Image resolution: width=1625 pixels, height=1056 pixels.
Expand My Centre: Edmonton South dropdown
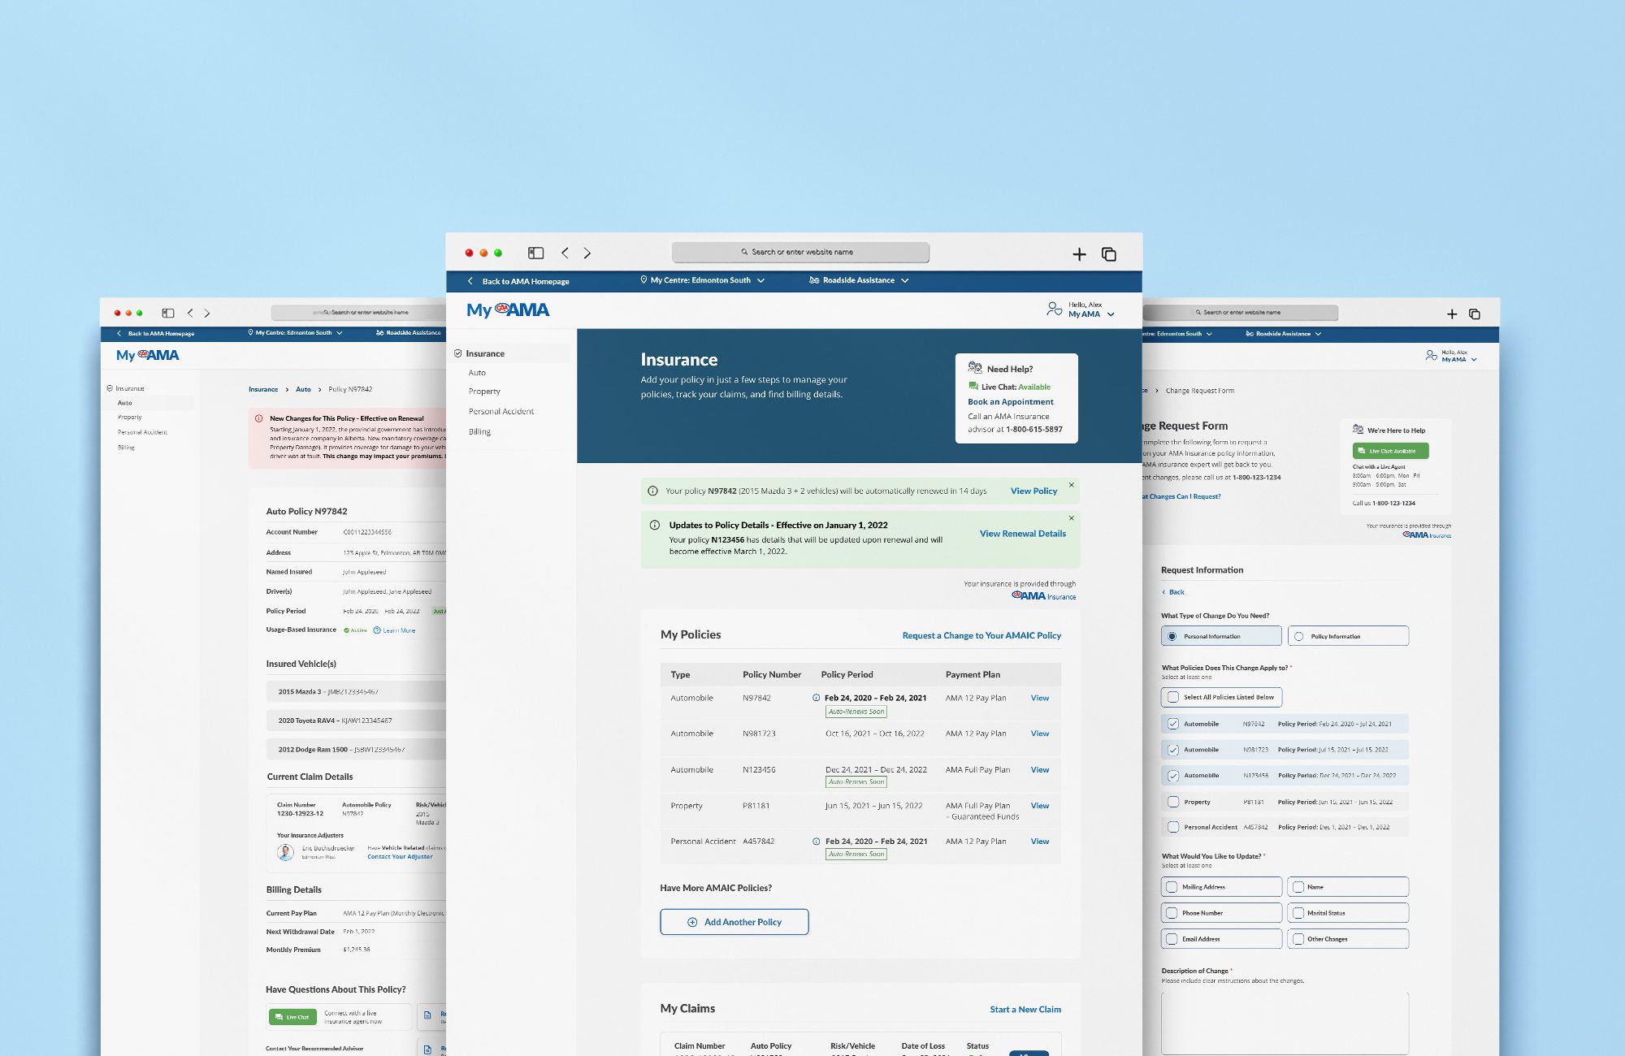click(x=704, y=280)
